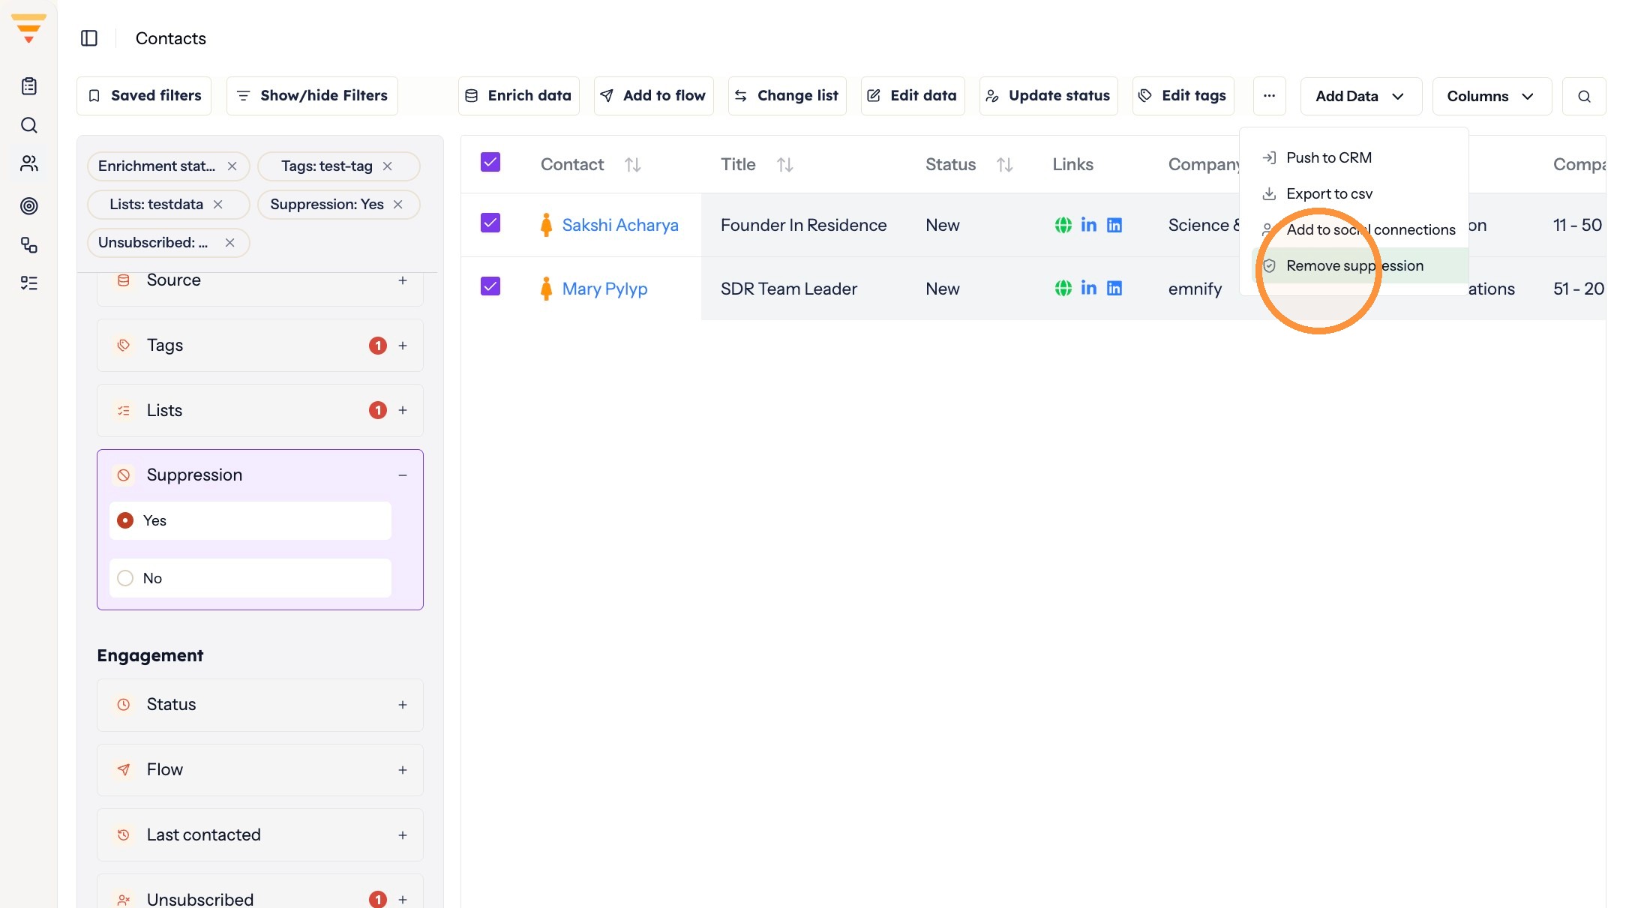The height and width of the screenshot is (908, 1626).
Task: Open company LinkedIn icon for Mary Pylyp
Action: [1114, 289]
